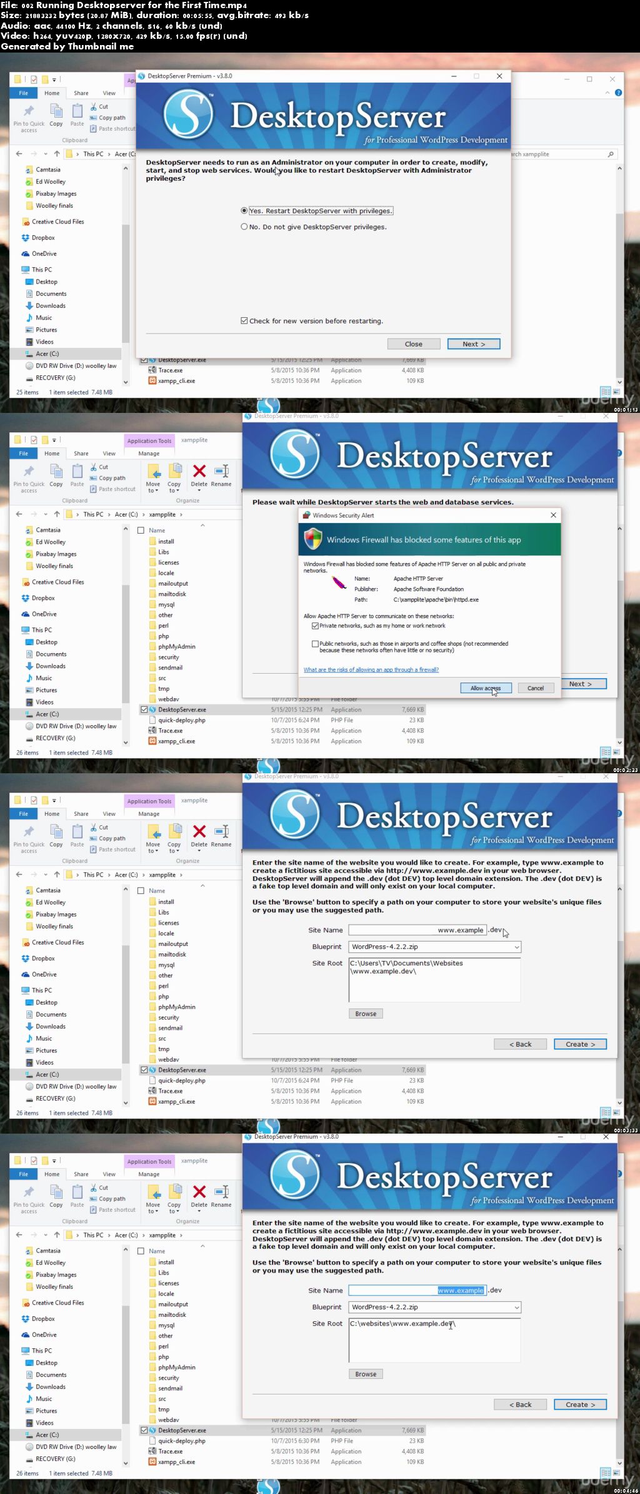Screen dimensions: 640x1494
Task: Click ribbon Paste icon in the 00:02:23 frame
Action: [x=77, y=471]
